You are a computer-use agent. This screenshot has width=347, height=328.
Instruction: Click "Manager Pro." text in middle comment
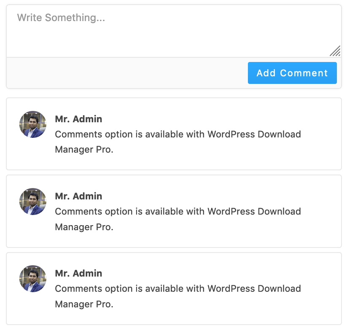point(84,227)
